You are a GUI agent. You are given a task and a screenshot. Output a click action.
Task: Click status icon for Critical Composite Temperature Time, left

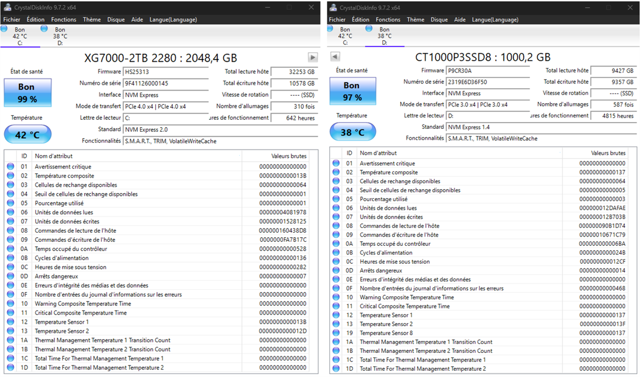(11, 312)
